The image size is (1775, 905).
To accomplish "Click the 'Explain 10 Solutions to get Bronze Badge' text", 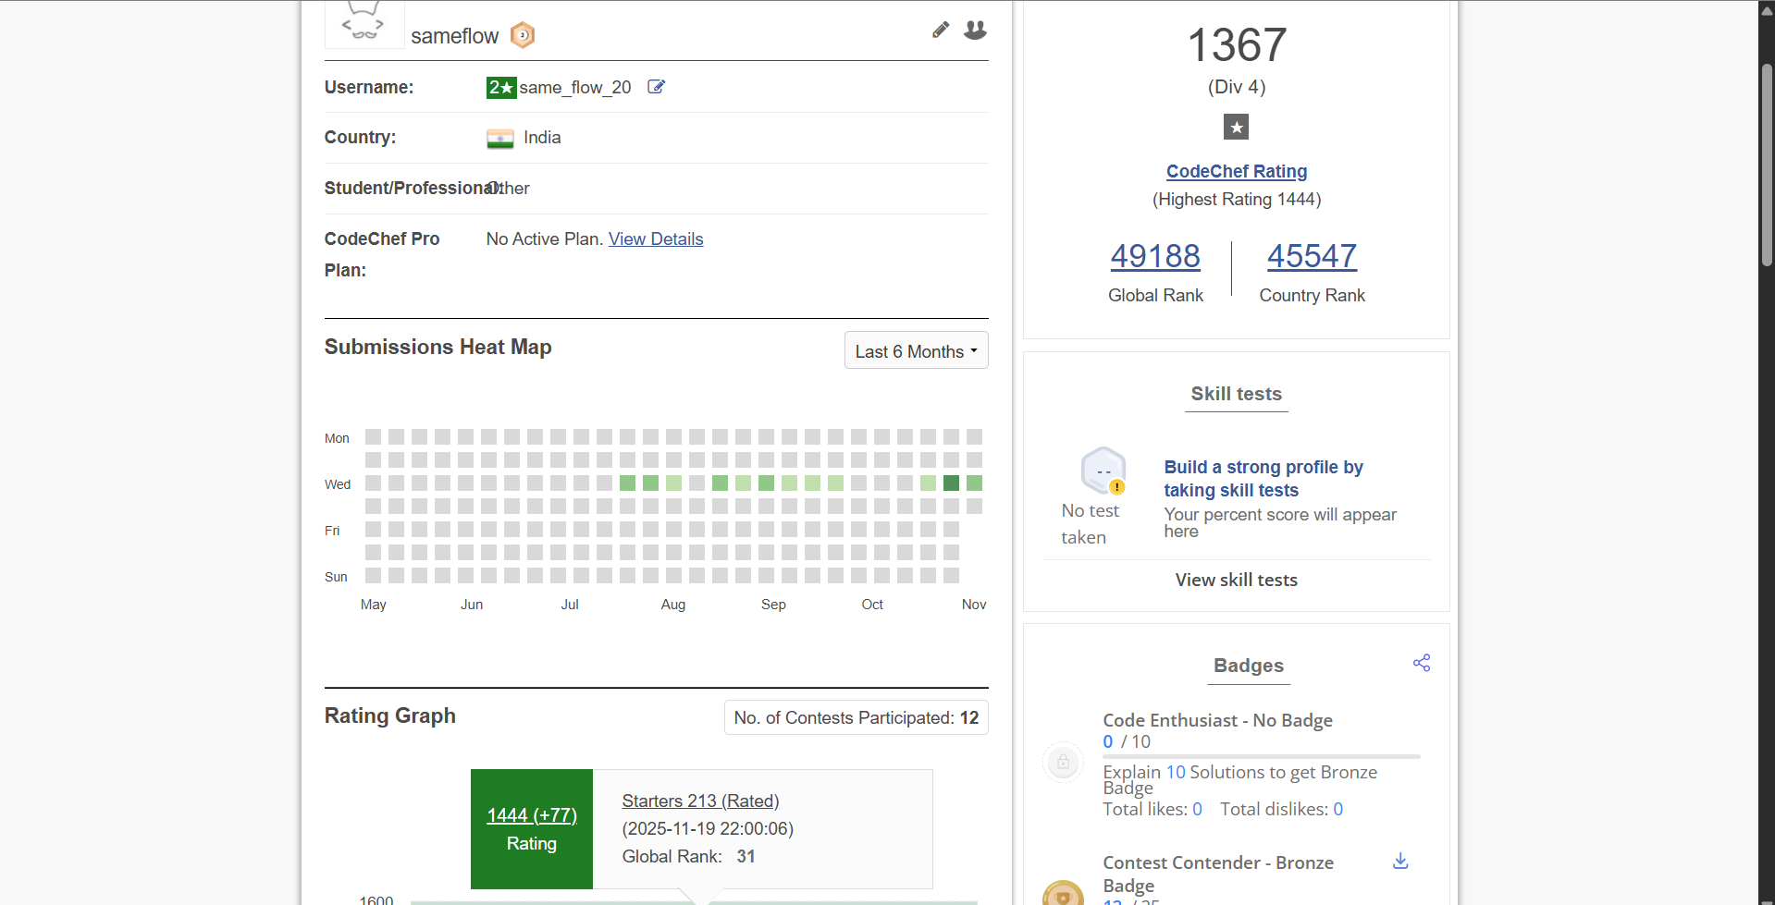I will pos(1239,779).
